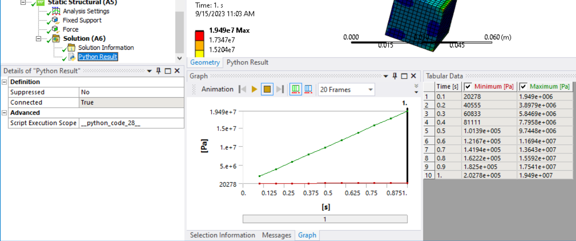The height and width of the screenshot is (241, 576).
Task: Click the Python Result icon
Action: 72,57
